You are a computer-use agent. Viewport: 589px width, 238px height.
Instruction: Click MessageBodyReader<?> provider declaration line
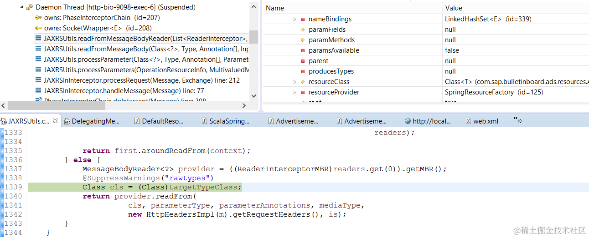coord(264,169)
